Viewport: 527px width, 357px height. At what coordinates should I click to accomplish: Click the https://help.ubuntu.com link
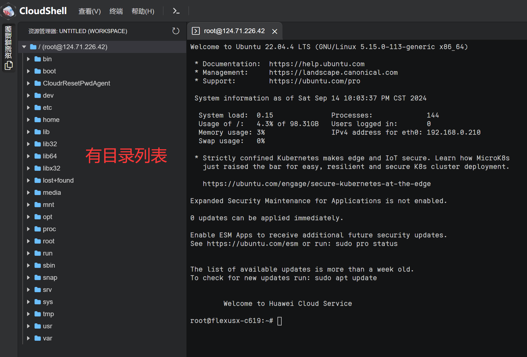(x=317, y=64)
